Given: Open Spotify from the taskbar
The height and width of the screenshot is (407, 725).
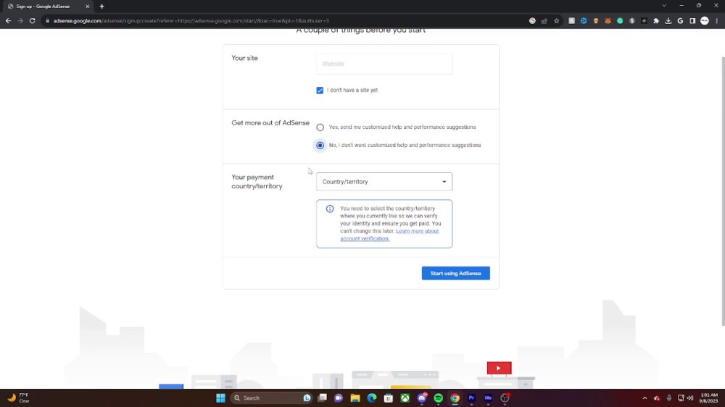Looking at the screenshot, I should point(439,398).
